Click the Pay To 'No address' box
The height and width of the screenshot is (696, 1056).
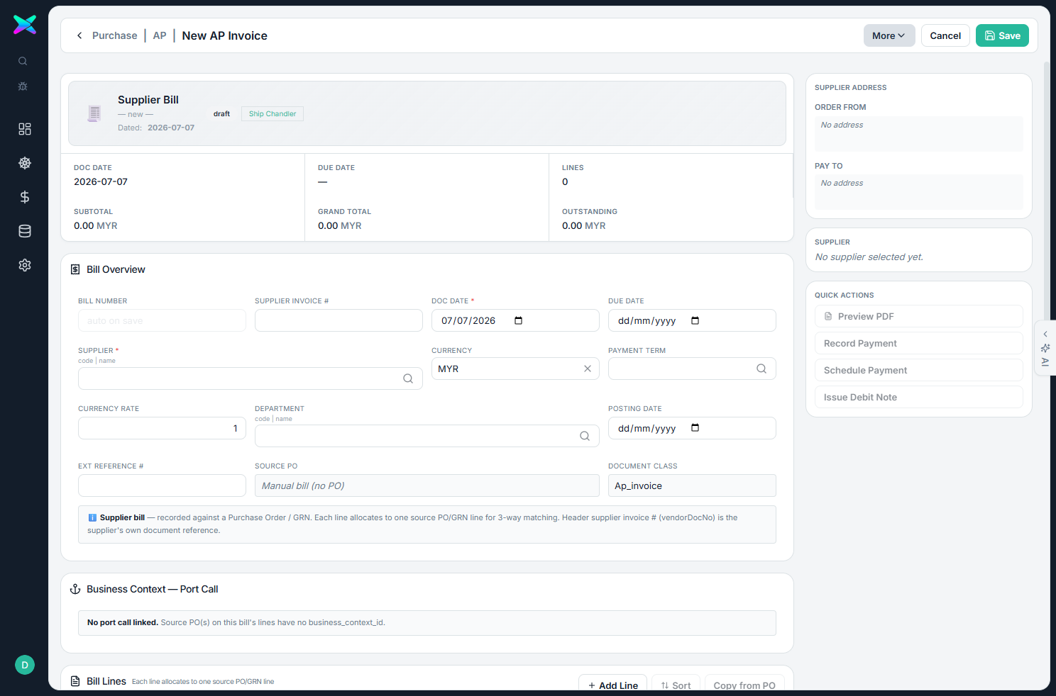[919, 192]
